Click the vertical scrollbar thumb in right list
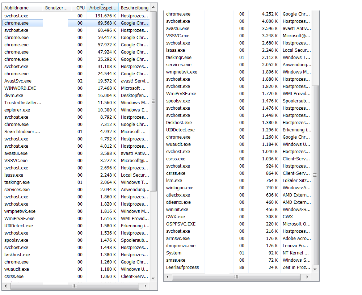 315,175
